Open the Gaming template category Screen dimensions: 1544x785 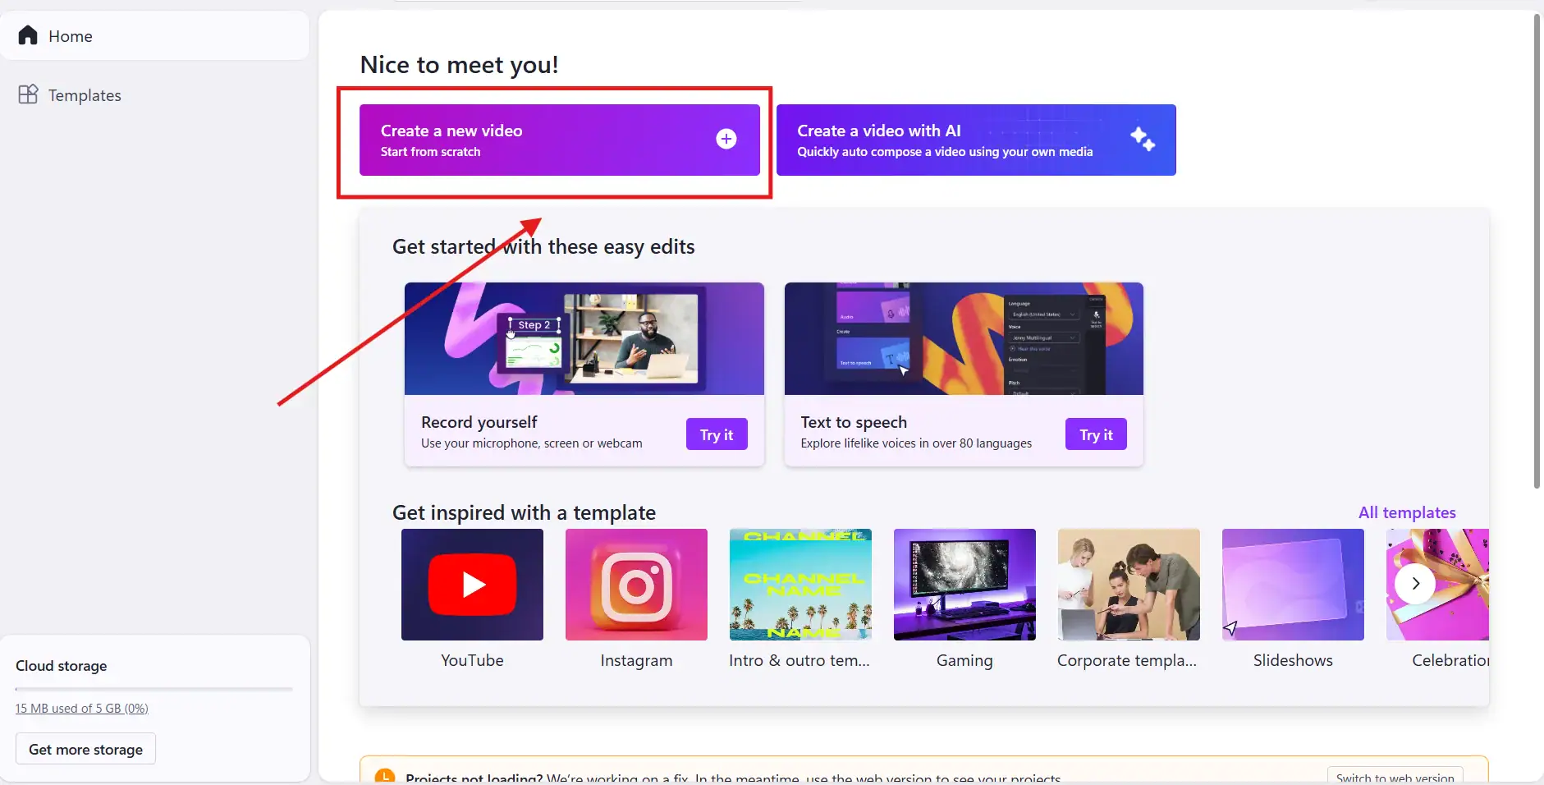coord(964,585)
